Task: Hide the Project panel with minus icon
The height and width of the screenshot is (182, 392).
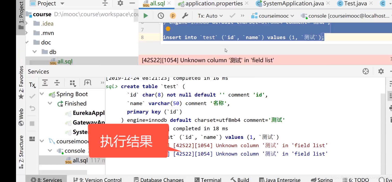Action: click(132, 3)
